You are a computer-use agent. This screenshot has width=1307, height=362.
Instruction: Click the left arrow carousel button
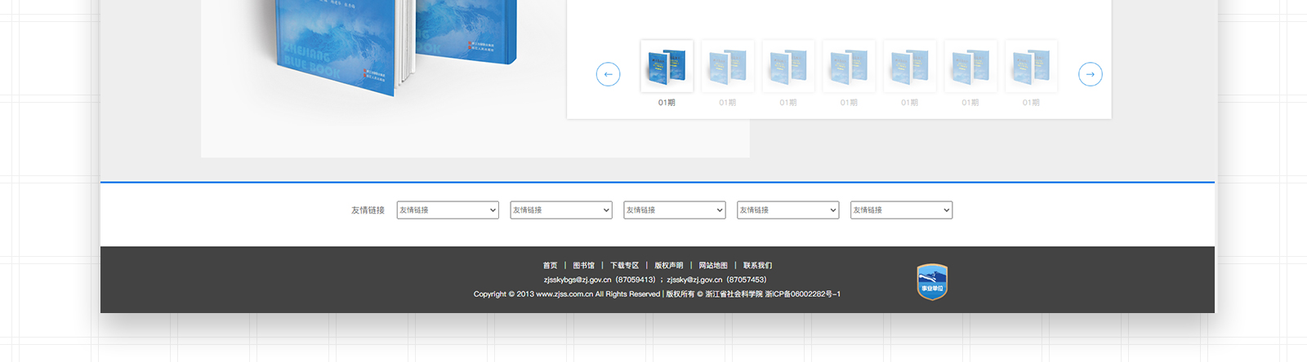tap(608, 74)
